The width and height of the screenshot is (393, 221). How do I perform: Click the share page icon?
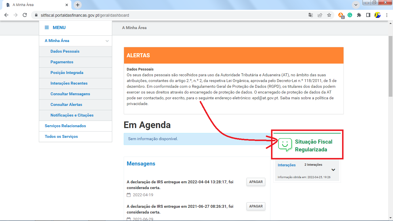(320, 15)
